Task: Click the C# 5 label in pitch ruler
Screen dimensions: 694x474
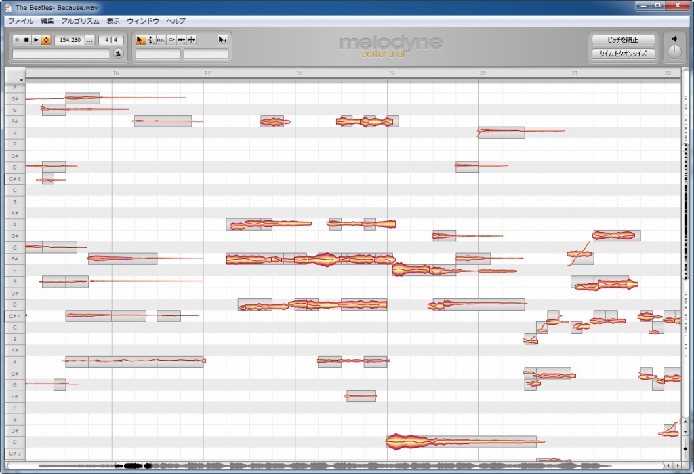Action: point(15,179)
